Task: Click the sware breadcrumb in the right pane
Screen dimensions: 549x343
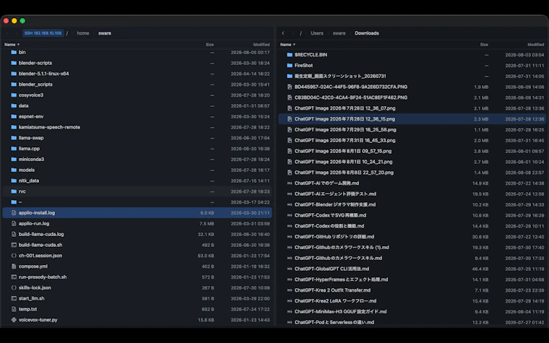Action: [x=339, y=33]
